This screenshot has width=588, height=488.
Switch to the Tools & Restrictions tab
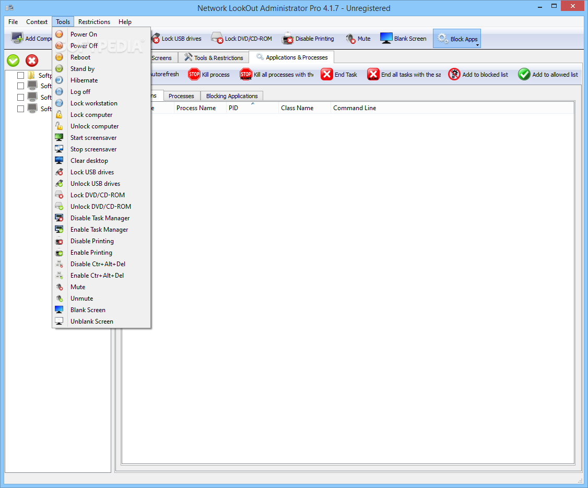click(214, 58)
